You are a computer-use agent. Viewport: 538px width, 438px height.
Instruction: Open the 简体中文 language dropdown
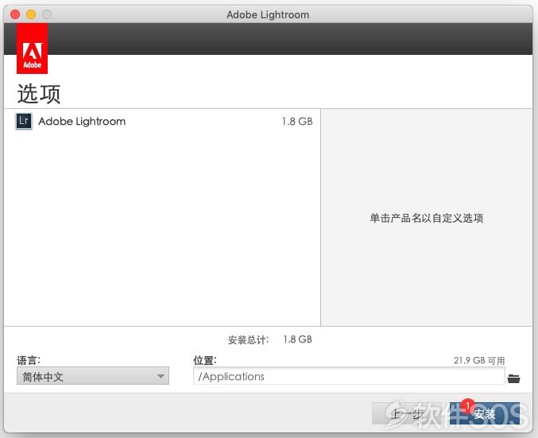tap(93, 376)
